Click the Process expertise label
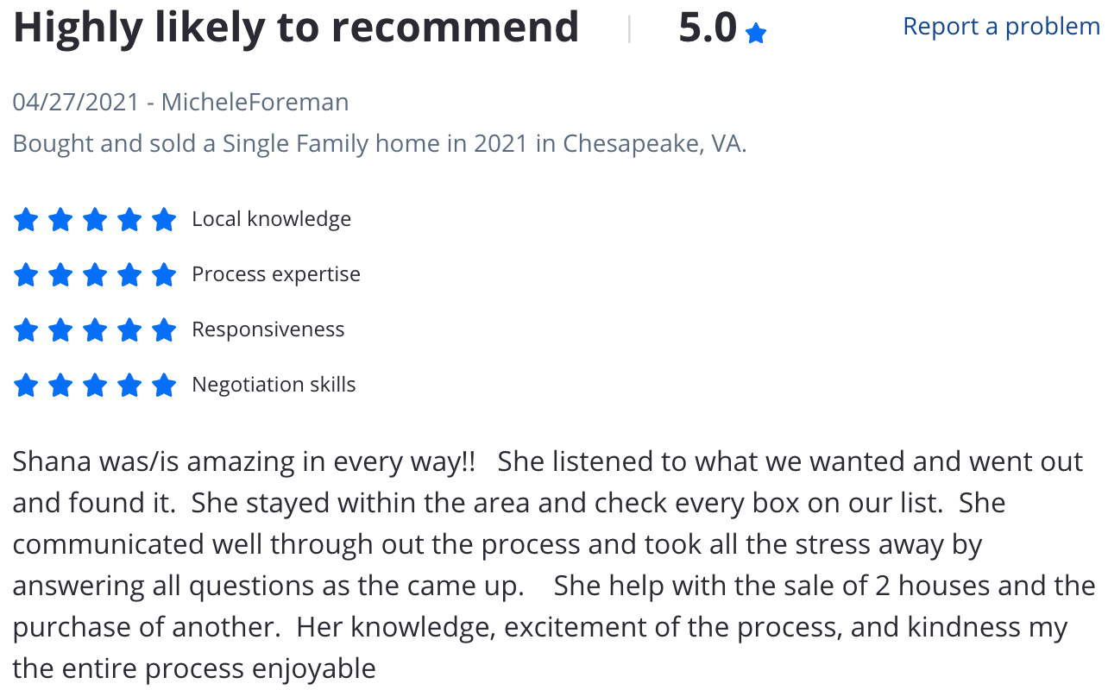1108x690 pixels. pyautogui.click(x=276, y=274)
